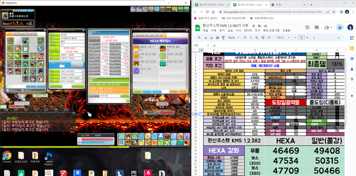
Task: Open the name box dropdown arrow beside A22
Action: coord(208,45)
